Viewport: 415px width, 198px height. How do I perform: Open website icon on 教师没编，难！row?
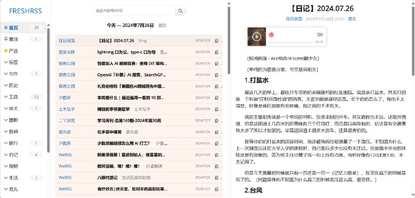[x=216, y=166]
